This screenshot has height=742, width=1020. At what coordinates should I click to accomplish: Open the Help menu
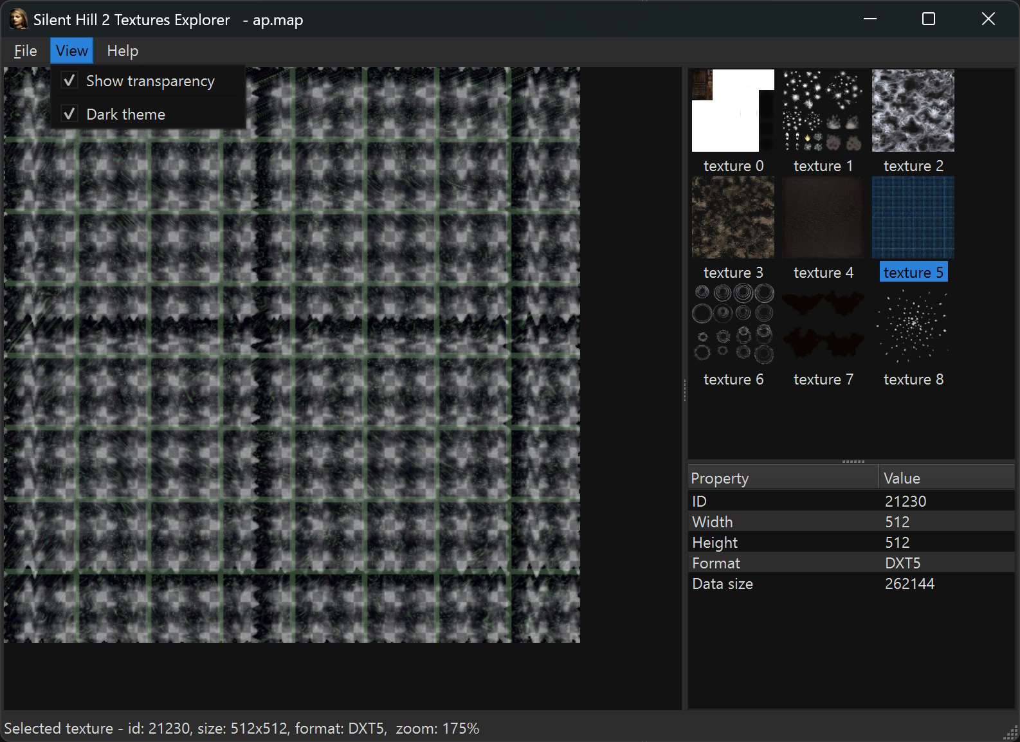[122, 51]
